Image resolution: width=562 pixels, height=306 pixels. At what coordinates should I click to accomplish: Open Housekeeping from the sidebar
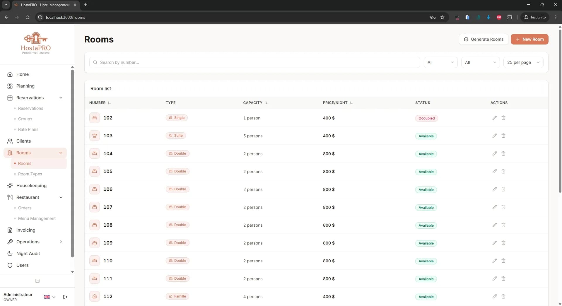tap(31, 186)
